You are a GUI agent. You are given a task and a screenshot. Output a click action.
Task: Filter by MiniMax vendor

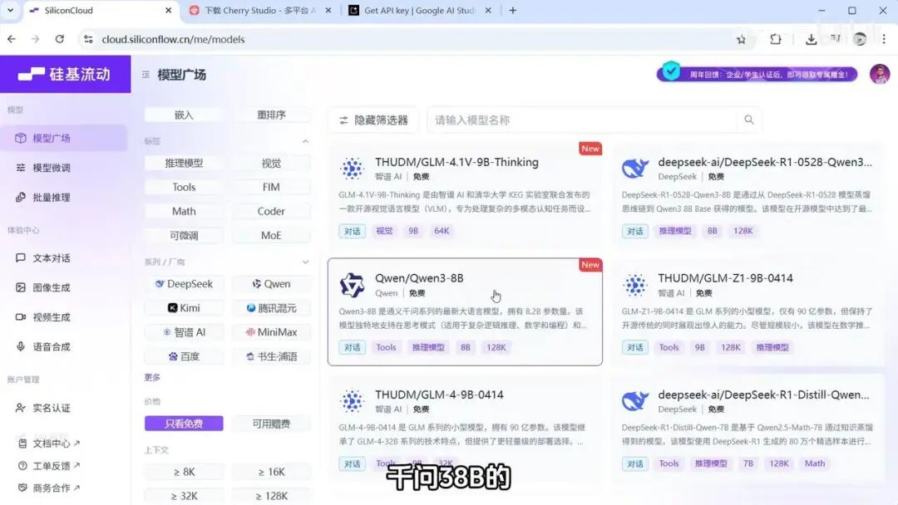click(x=271, y=331)
